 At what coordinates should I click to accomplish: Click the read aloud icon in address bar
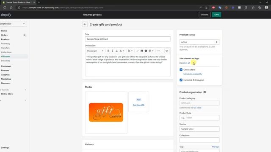pyautogui.click(x=200, y=8)
